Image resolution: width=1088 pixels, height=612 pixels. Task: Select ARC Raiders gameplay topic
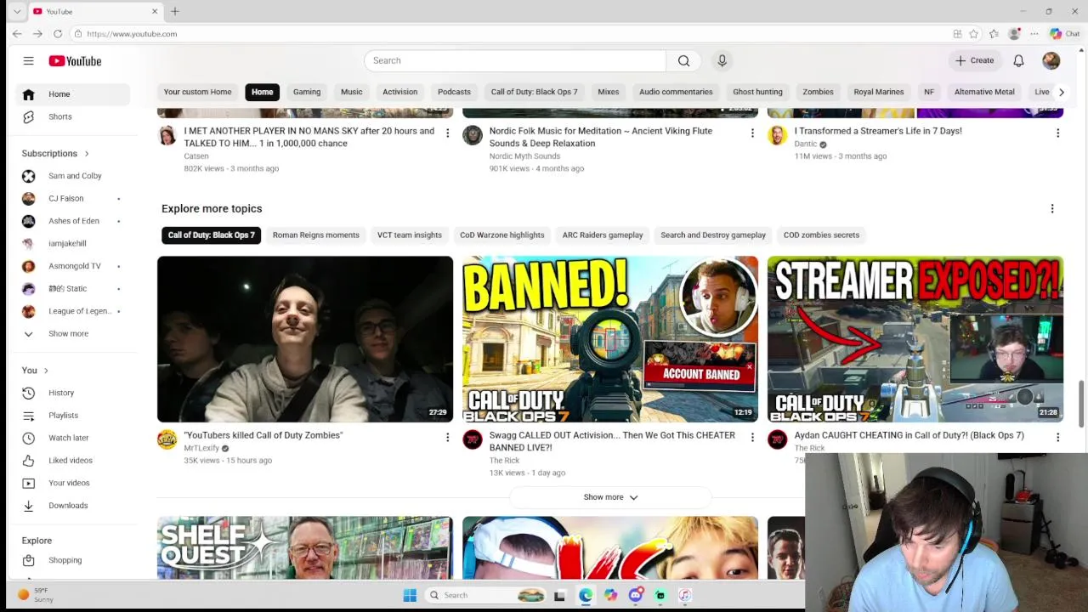pos(603,235)
